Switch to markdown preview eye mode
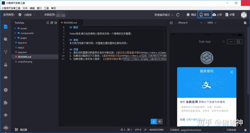 pyautogui.click(x=160, y=122)
